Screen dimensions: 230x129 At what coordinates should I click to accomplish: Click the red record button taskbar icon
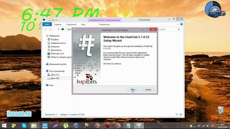coord(107,125)
